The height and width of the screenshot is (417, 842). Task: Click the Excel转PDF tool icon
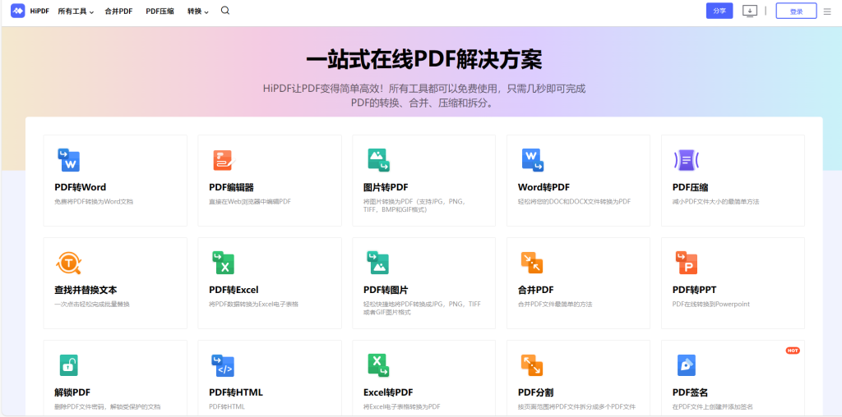tap(378, 365)
